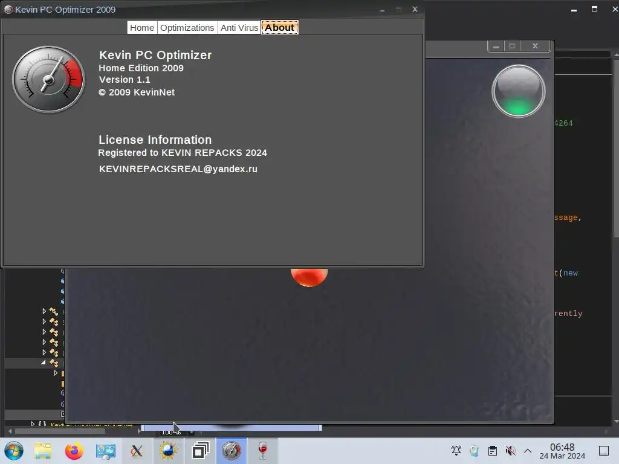Image resolution: width=619 pixels, height=464 pixels.
Task: Click the 'License Information' heading
Action: click(x=155, y=140)
